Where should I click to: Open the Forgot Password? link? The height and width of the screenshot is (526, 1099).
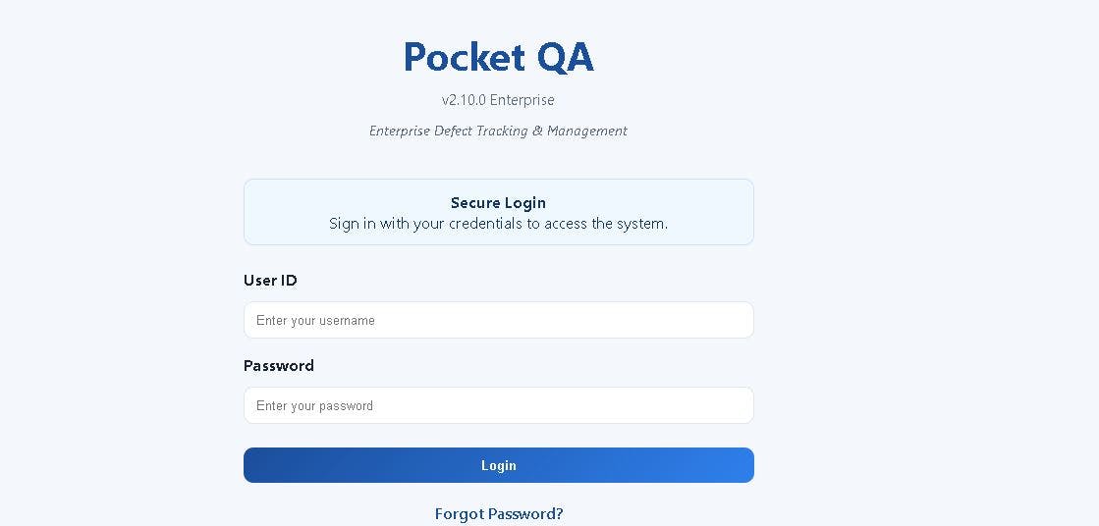tap(498, 514)
